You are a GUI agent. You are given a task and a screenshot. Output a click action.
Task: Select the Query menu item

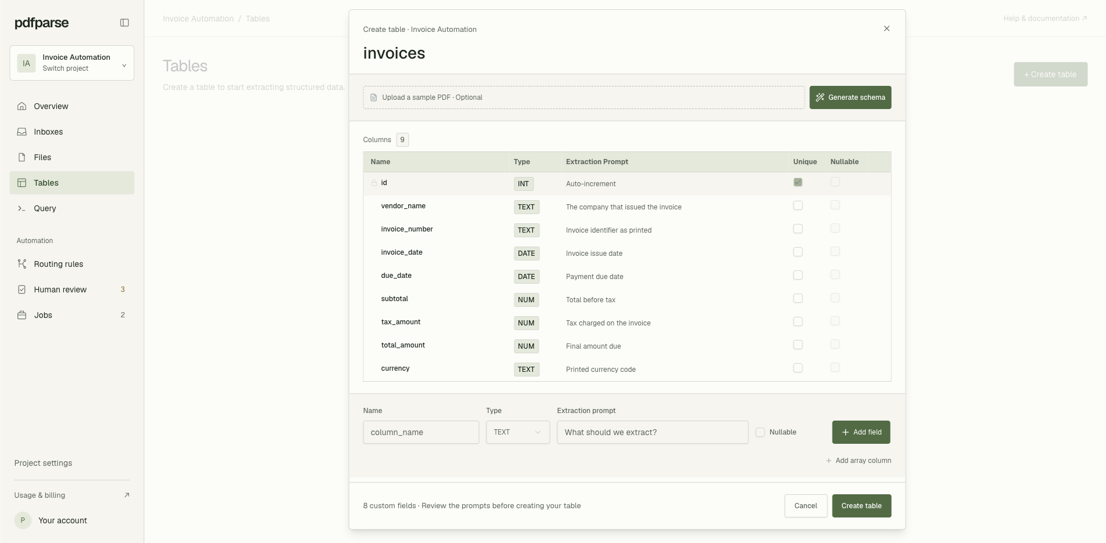click(x=72, y=208)
